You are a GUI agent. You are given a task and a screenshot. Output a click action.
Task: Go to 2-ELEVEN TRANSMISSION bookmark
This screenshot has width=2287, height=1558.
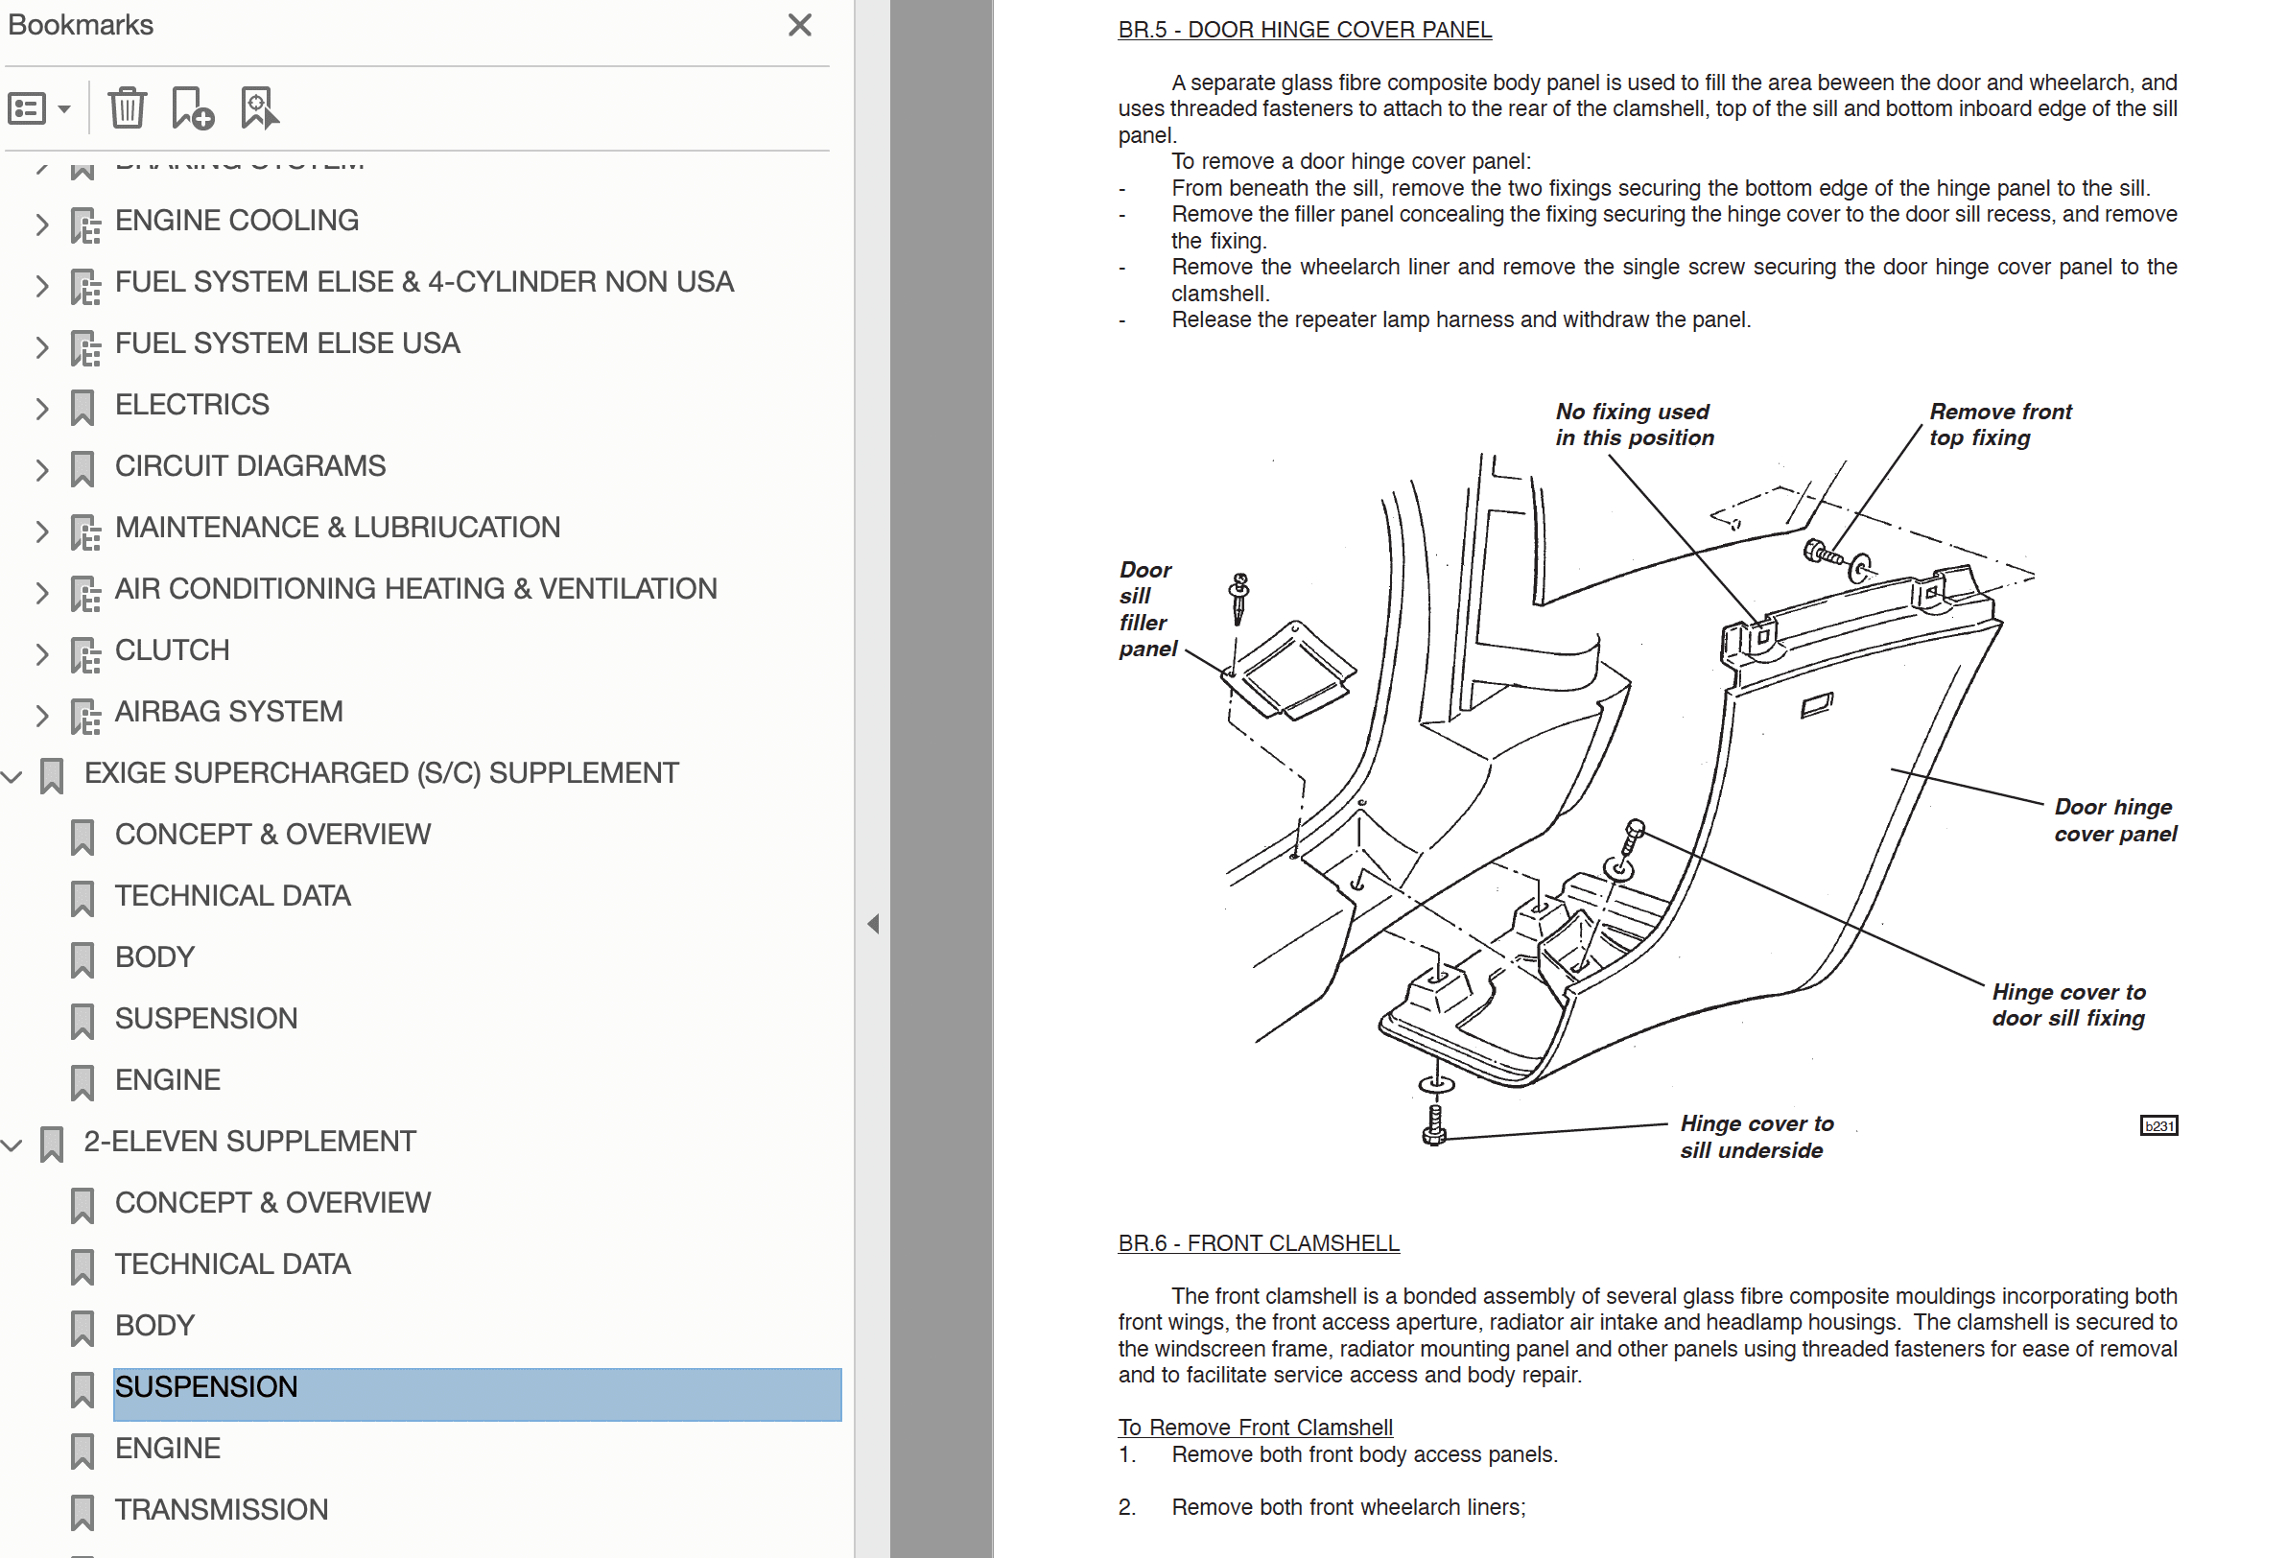point(222,1509)
